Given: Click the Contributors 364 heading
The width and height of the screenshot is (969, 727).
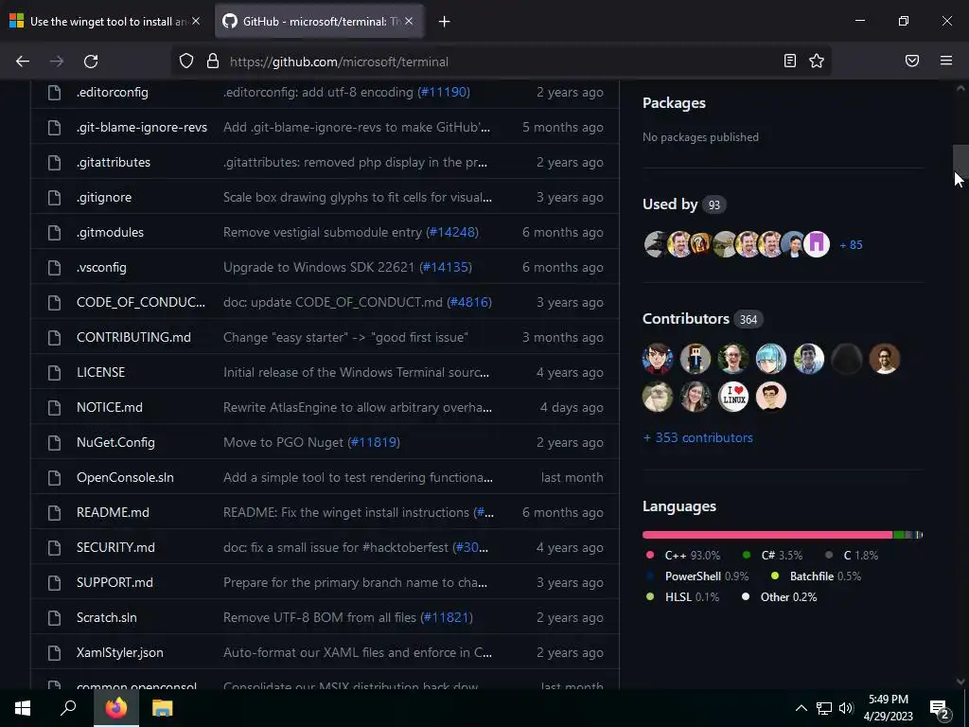Looking at the screenshot, I should coord(703,319).
